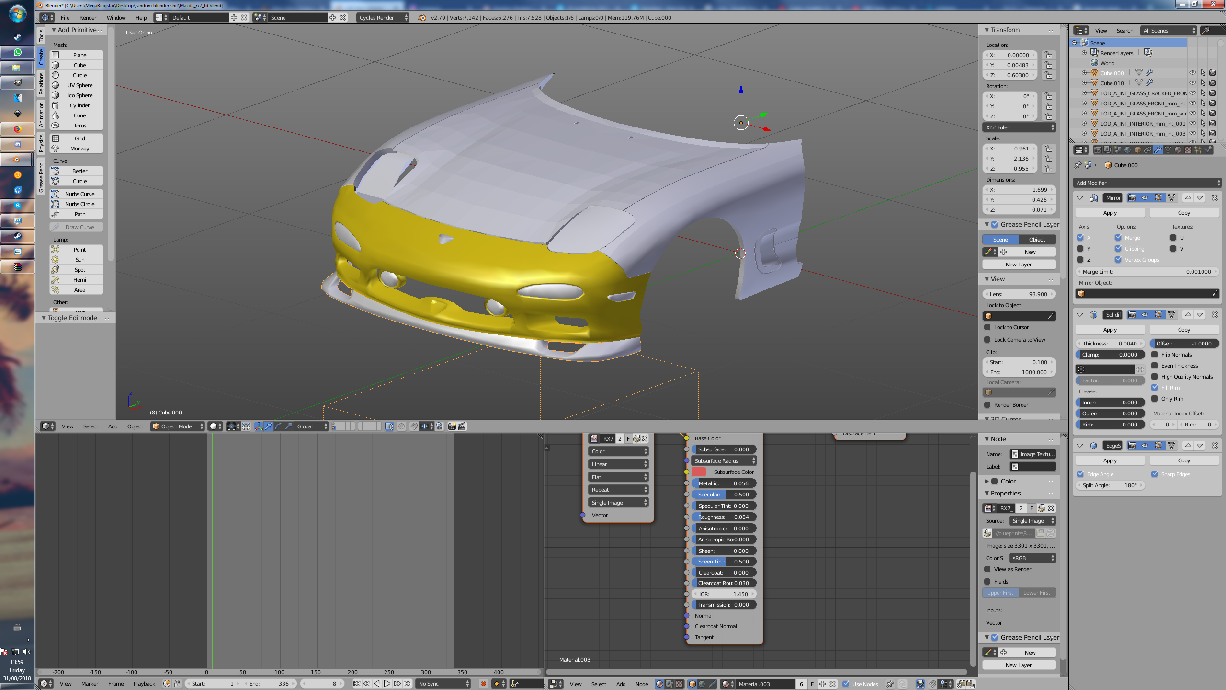
Task: Open No Sync playback dropdown
Action: click(x=443, y=684)
